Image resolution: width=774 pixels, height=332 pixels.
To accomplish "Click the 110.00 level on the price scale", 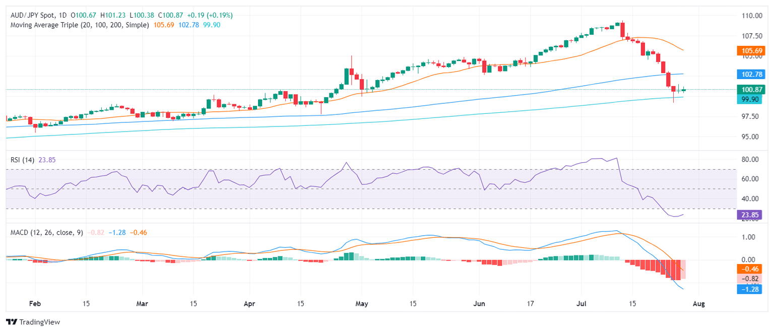I will point(750,16).
